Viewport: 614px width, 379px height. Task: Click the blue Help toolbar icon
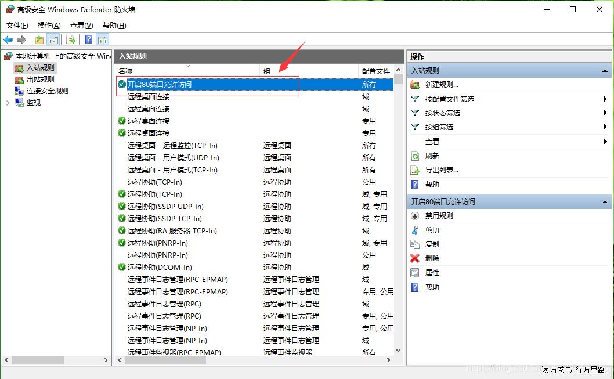click(x=88, y=39)
